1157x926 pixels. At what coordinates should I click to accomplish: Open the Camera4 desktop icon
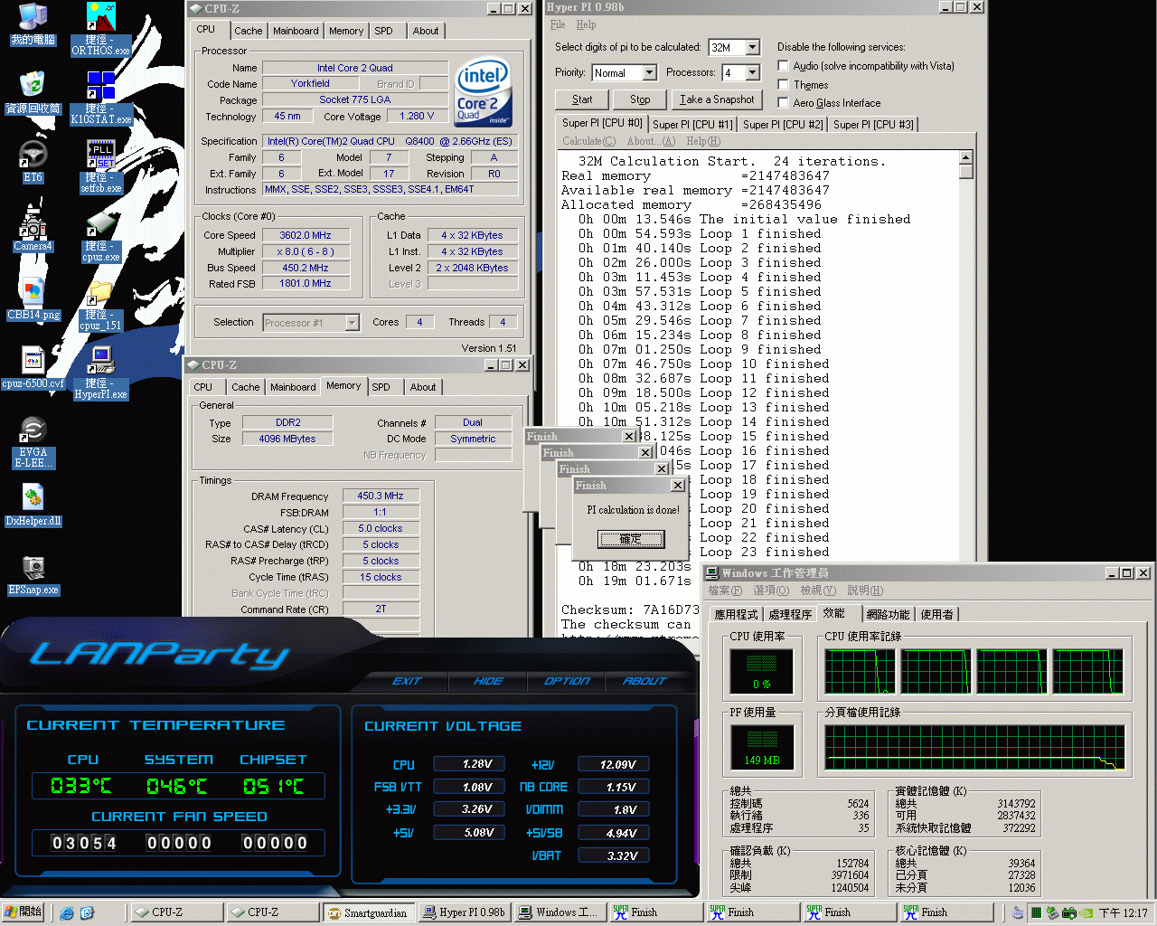pyautogui.click(x=33, y=231)
